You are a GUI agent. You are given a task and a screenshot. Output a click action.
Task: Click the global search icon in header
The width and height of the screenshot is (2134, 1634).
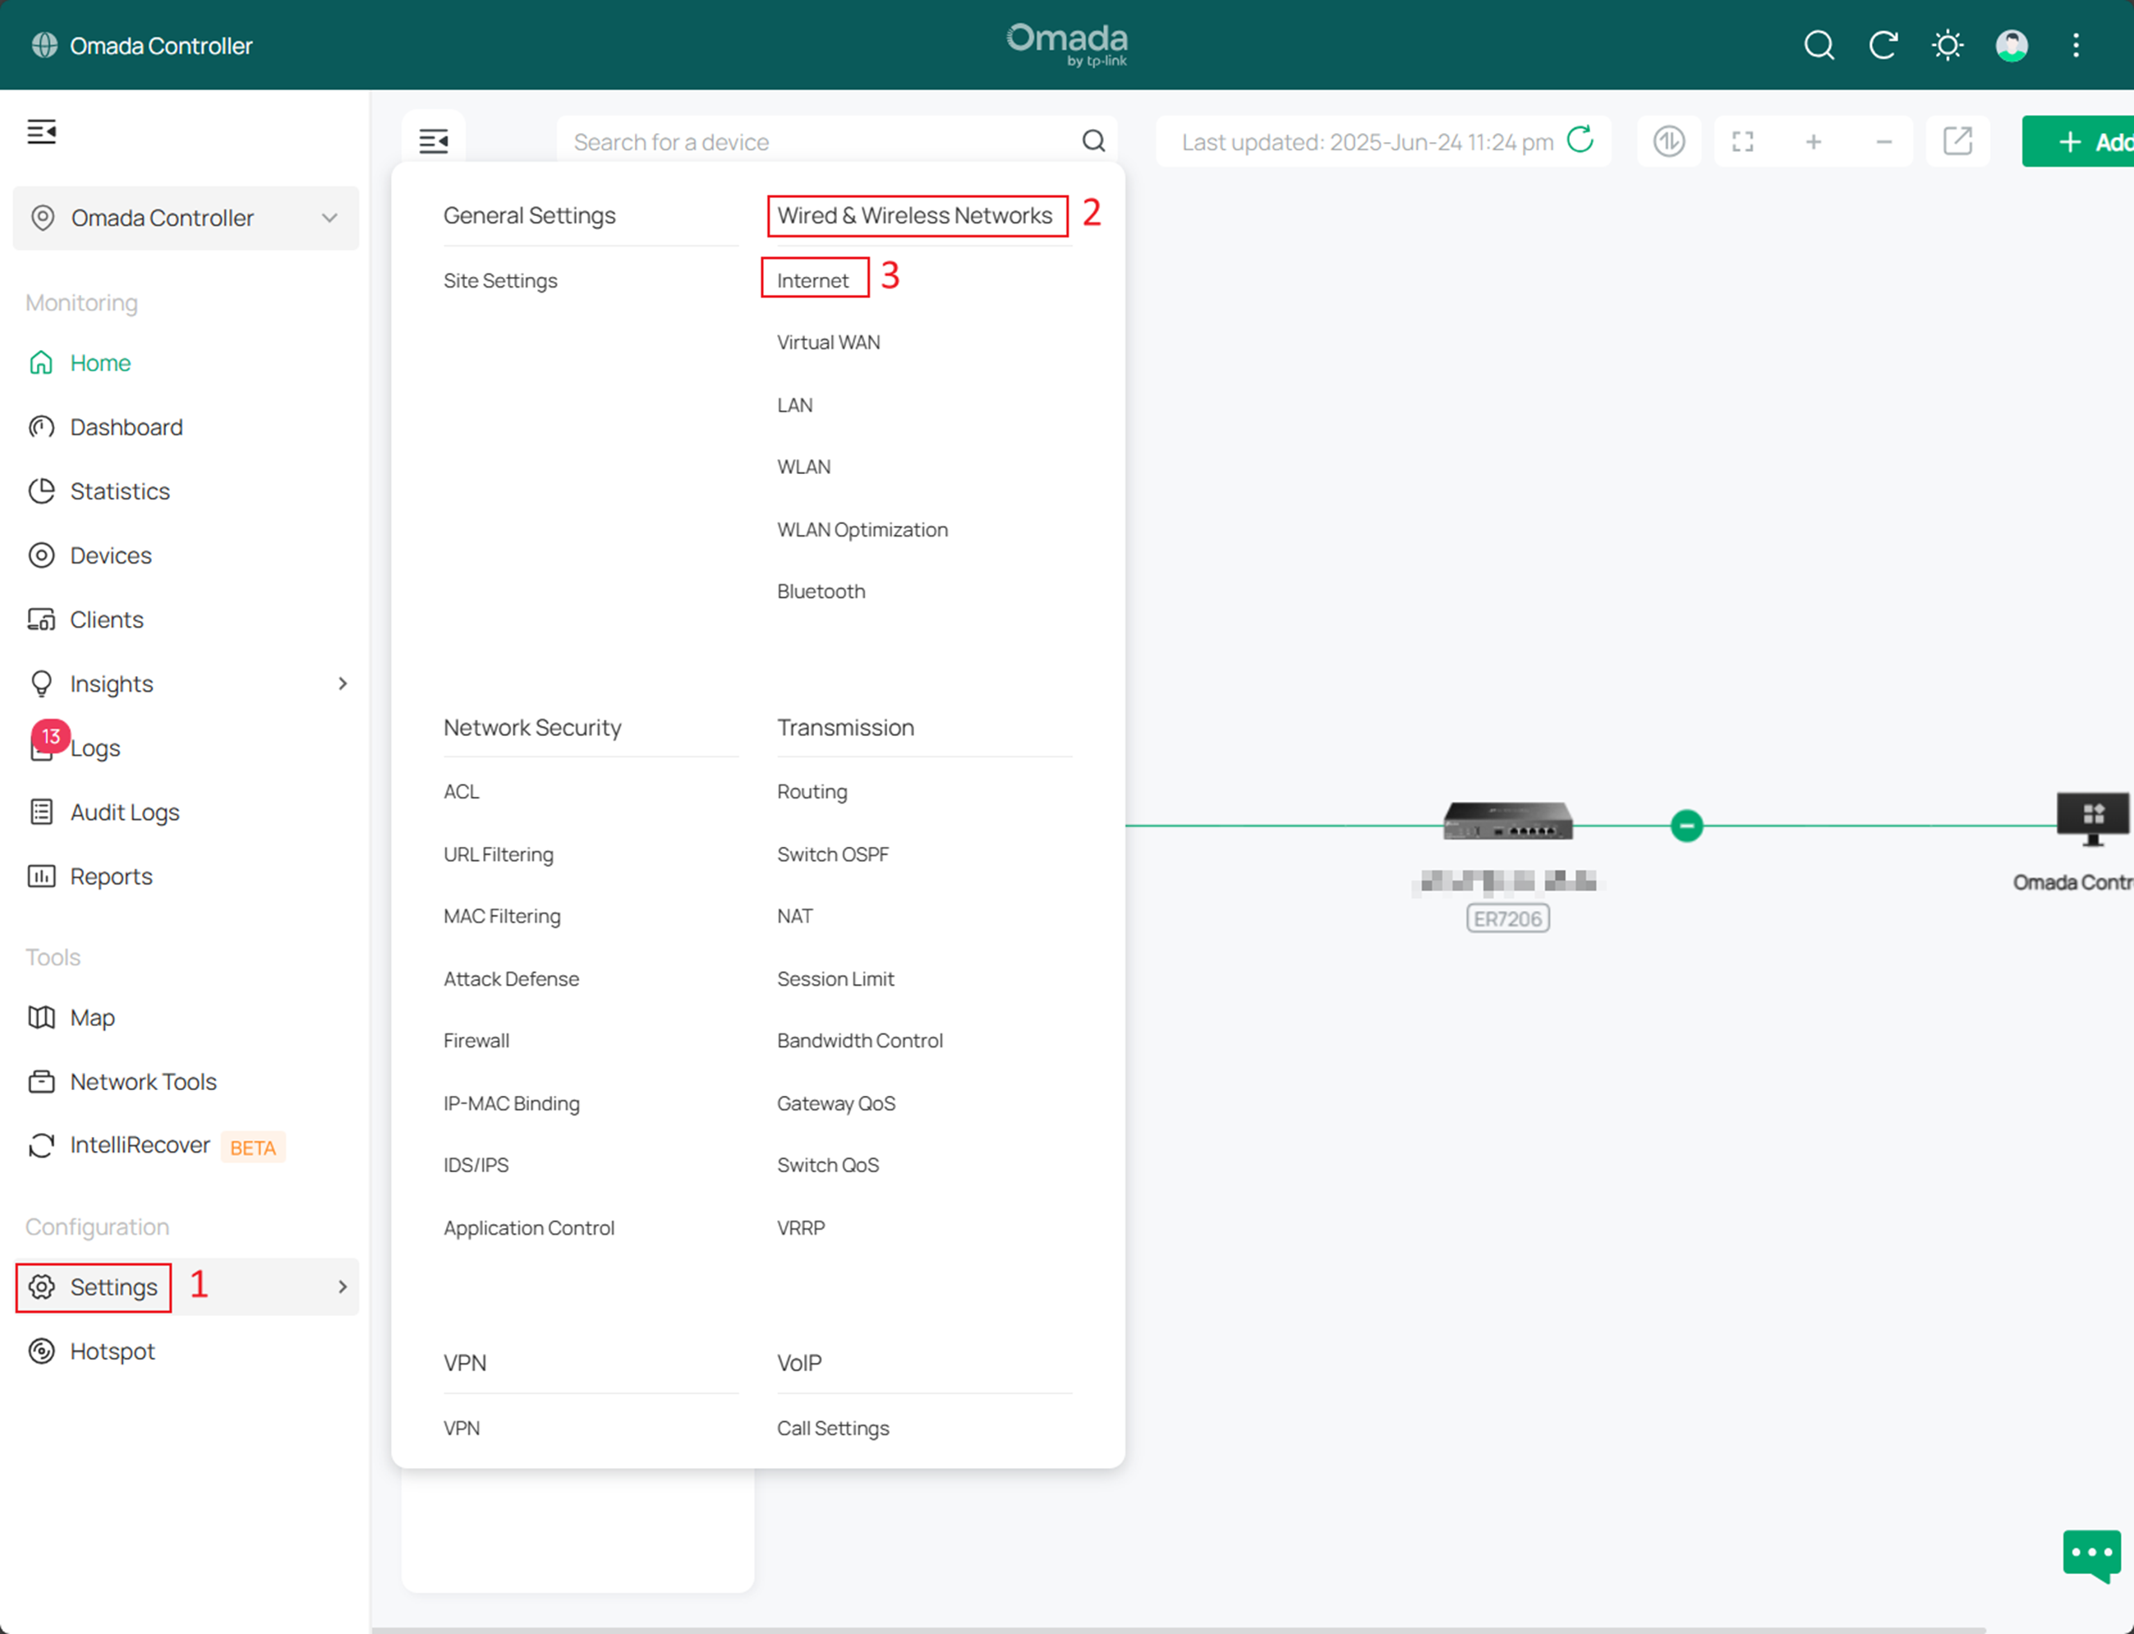point(1818,44)
